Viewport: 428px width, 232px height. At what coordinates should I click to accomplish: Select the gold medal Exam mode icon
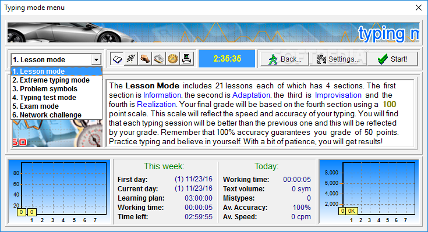(173, 59)
